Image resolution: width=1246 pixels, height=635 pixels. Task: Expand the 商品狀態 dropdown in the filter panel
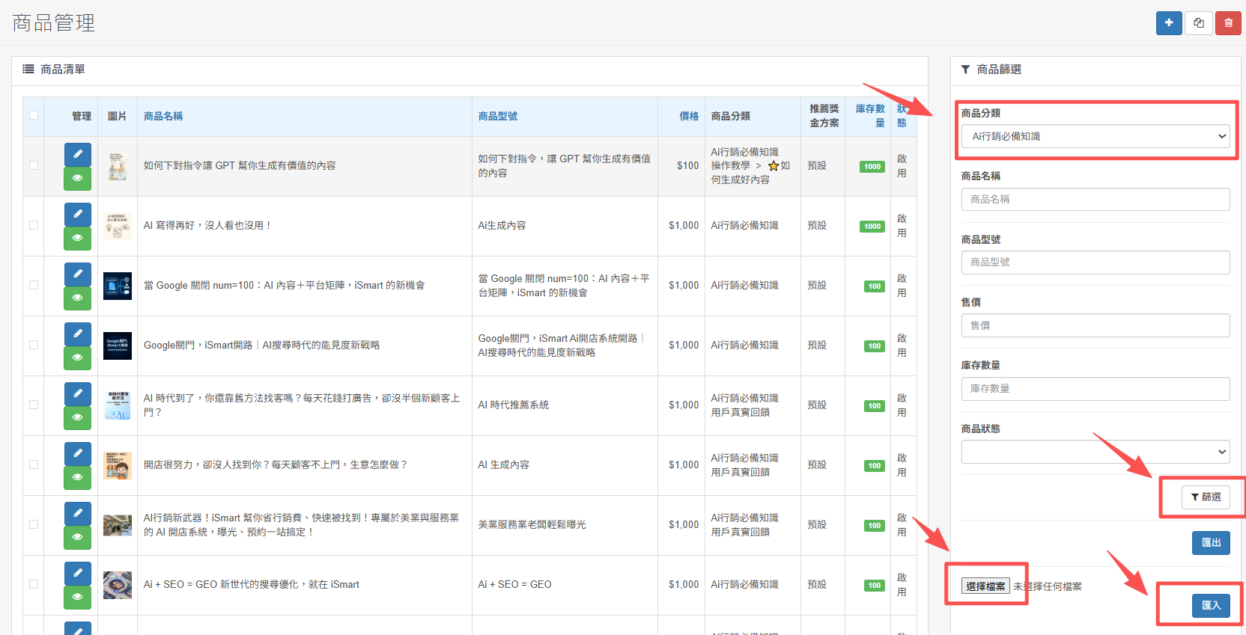tap(1095, 452)
